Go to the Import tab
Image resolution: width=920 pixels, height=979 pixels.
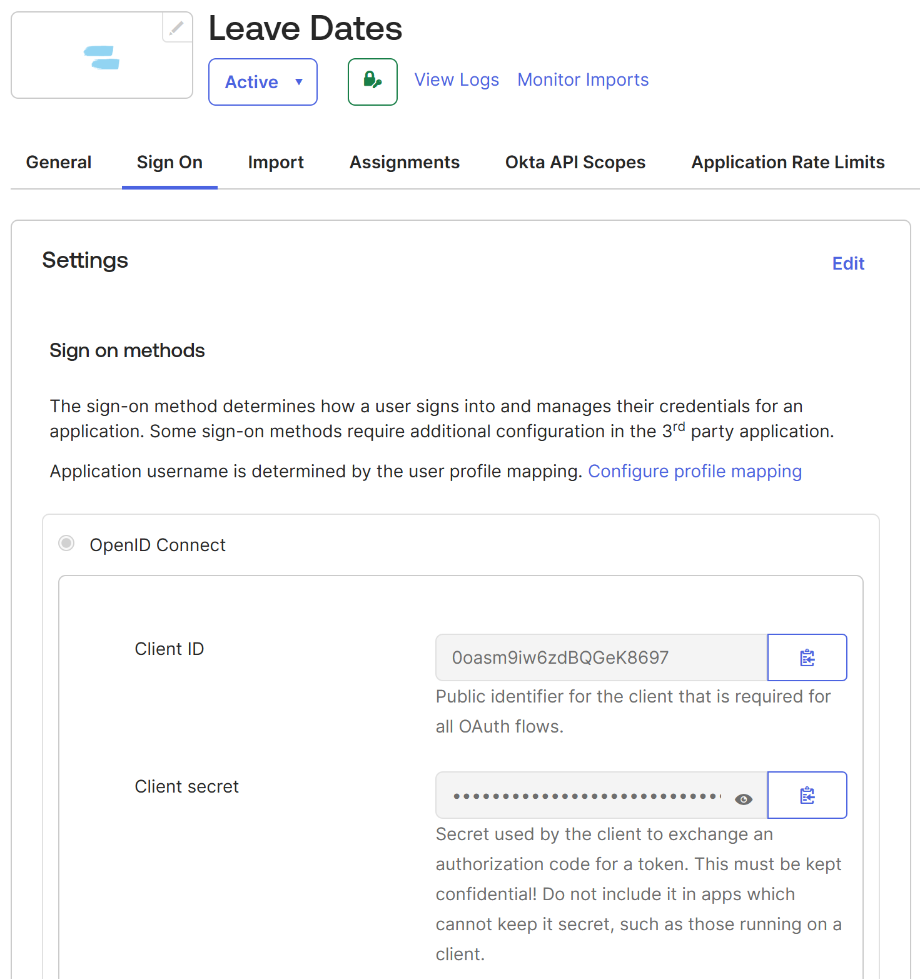tap(276, 163)
